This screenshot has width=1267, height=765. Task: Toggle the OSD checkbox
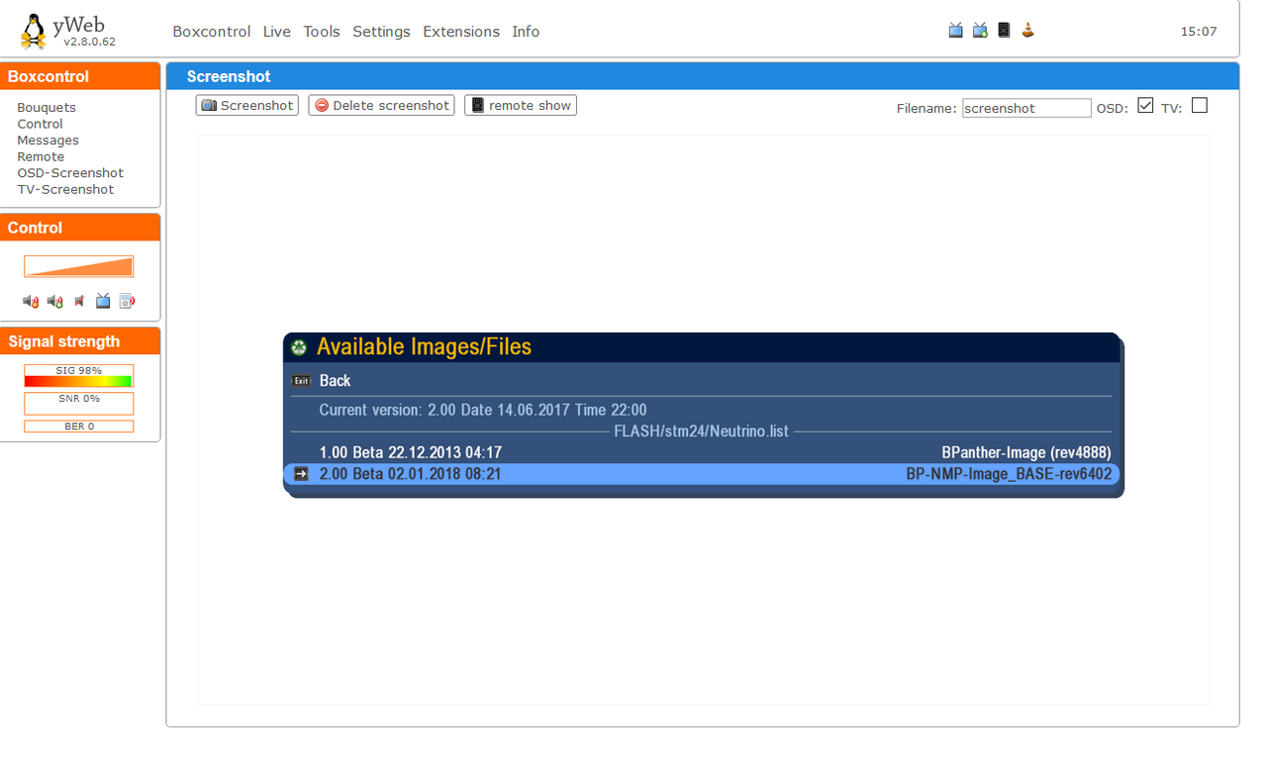[1145, 106]
